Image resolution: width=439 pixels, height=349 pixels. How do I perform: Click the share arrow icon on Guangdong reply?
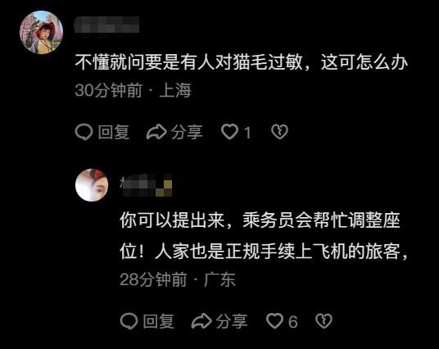tap(201, 320)
